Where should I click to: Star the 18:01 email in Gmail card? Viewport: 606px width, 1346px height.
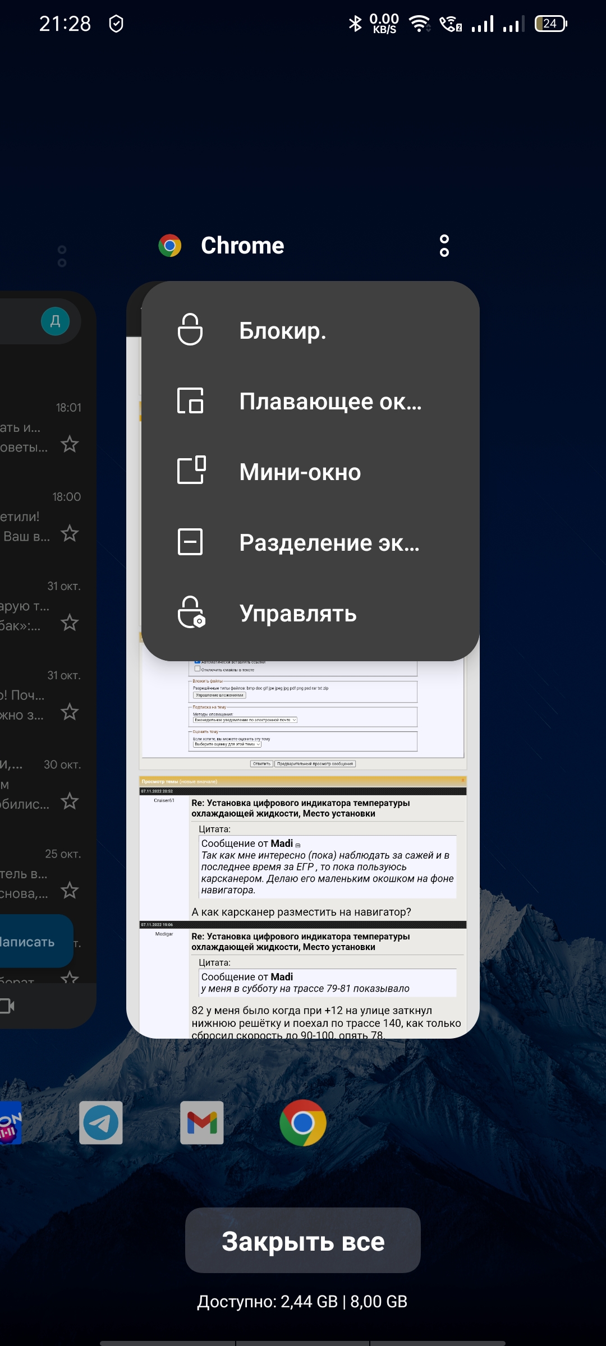[x=70, y=444]
